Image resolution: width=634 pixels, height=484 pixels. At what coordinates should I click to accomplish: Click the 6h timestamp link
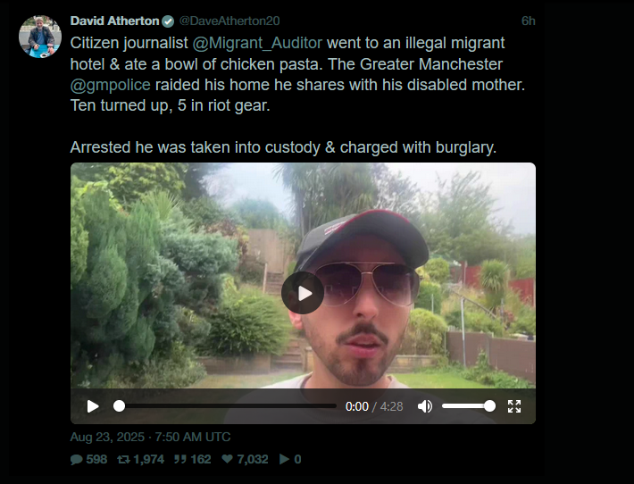[528, 21]
